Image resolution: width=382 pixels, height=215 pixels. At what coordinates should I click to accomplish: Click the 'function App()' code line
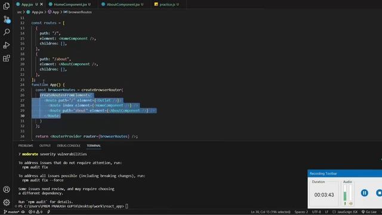[x=48, y=85]
